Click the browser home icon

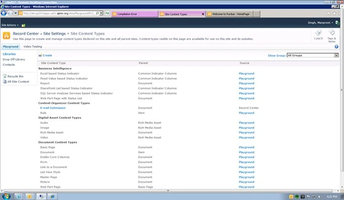point(328,14)
